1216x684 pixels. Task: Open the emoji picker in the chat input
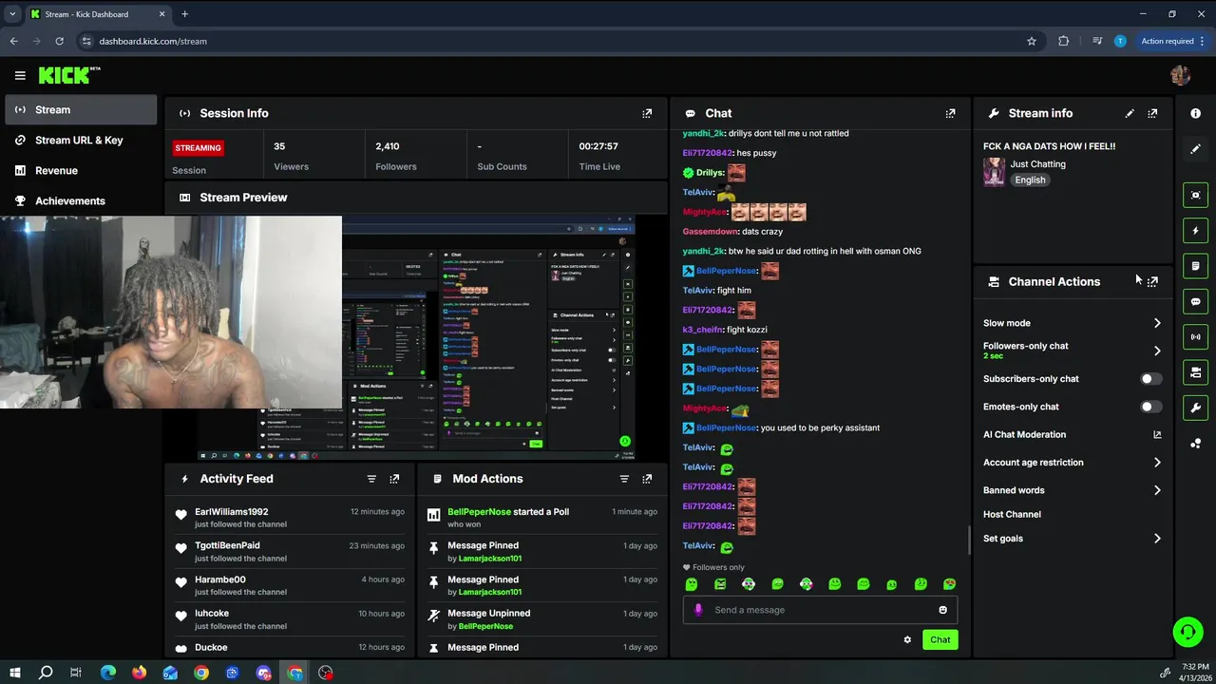942,610
